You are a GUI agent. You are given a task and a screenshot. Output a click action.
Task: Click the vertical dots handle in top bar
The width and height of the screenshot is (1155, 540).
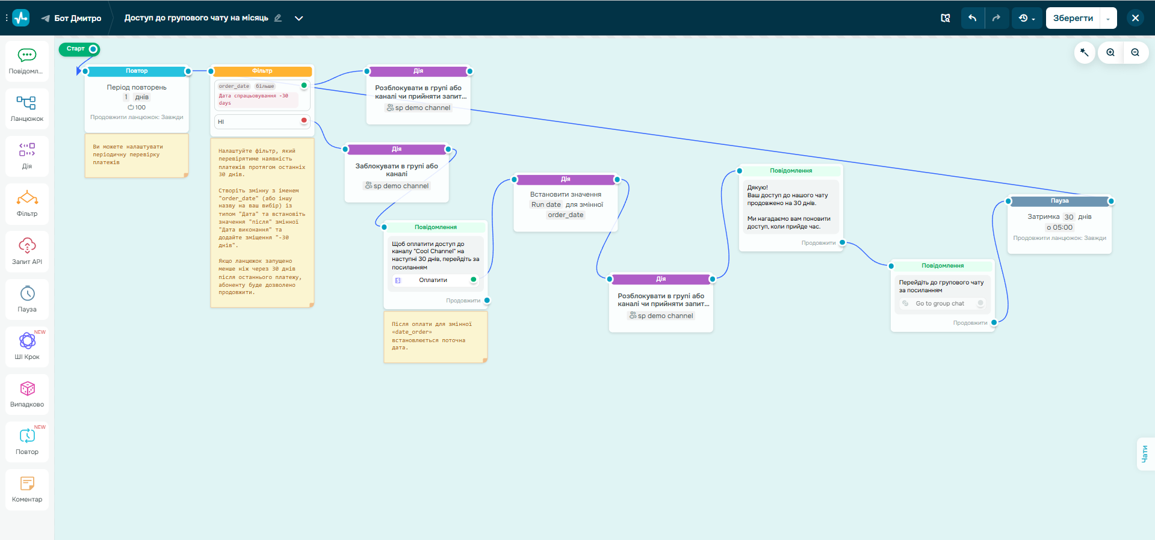click(7, 18)
